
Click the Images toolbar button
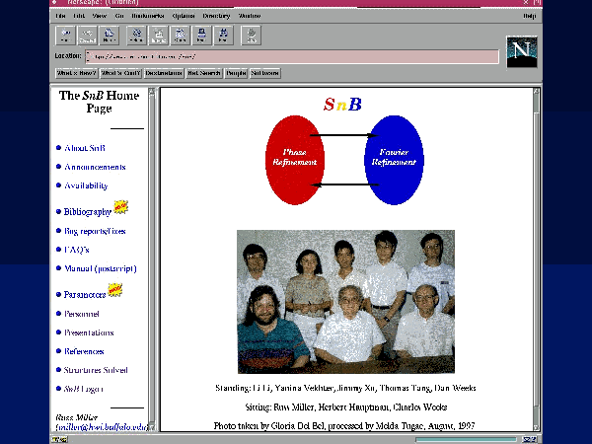point(158,35)
